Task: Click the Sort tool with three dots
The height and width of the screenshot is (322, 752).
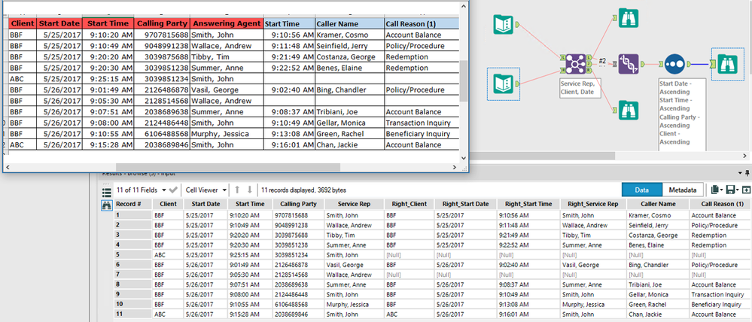Action: tap(674, 64)
